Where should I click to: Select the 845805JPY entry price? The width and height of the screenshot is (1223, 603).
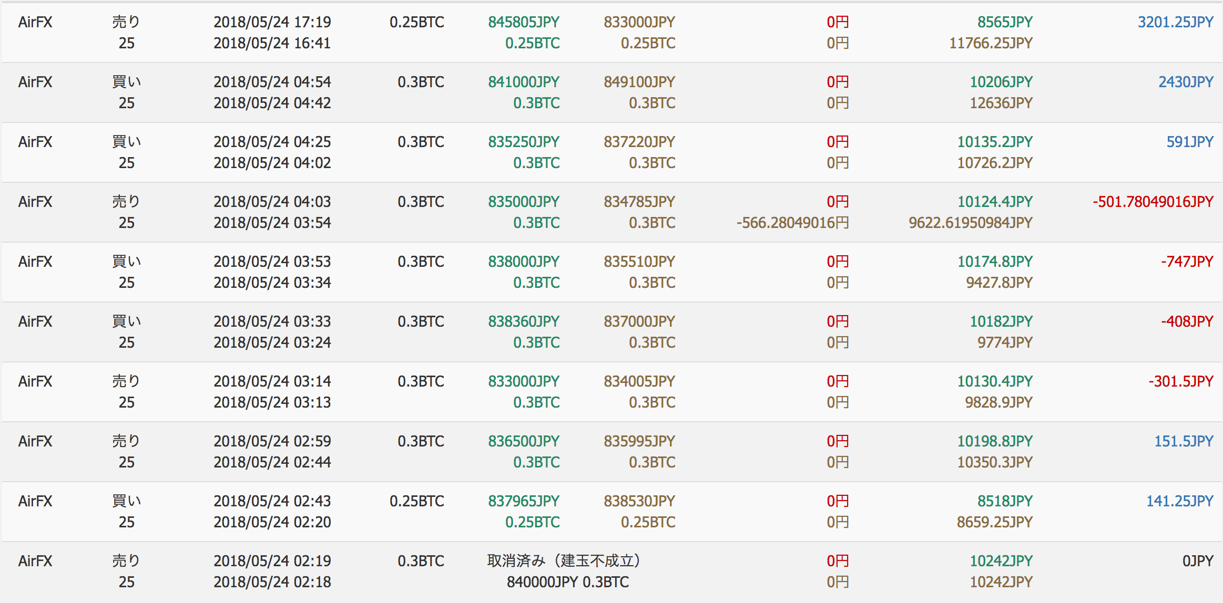point(524,22)
